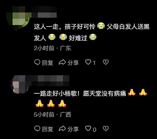Tap the share arrow icon under the 广西 comment
The height and width of the screenshot is (139, 157).
tap(62, 129)
